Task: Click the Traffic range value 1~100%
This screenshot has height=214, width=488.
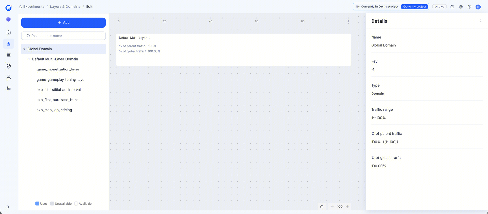Action: pos(378,118)
